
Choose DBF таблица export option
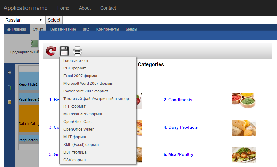pos(98,152)
